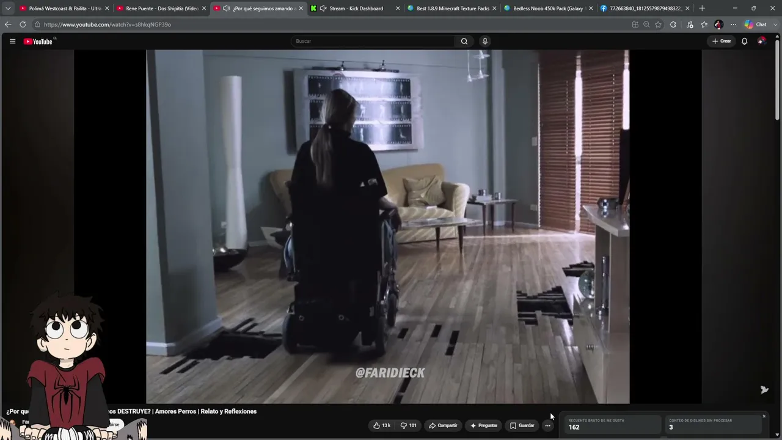Close the Best 1.8.9 Minecraft Texture Packs tab
The height and width of the screenshot is (440, 782).
click(494, 9)
